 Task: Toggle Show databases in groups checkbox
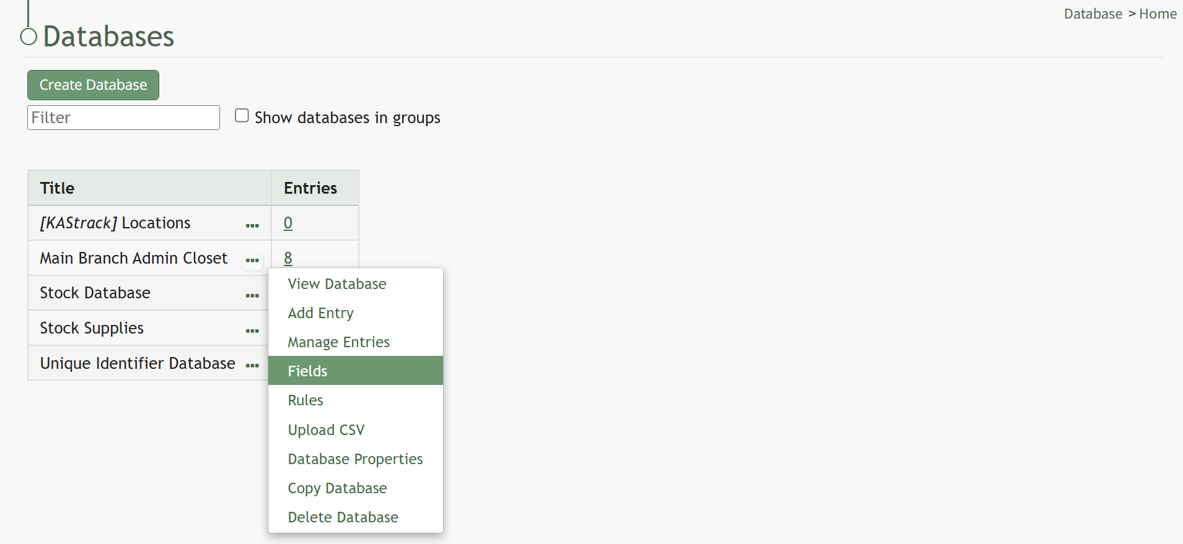click(242, 116)
